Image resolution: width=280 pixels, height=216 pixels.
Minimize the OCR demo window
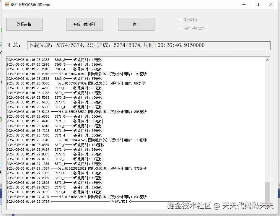coord(244,4)
